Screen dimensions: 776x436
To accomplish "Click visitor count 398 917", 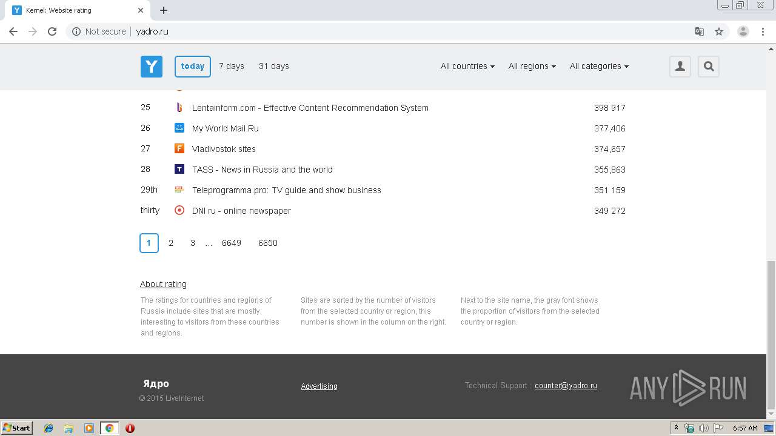I will [x=610, y=108].
